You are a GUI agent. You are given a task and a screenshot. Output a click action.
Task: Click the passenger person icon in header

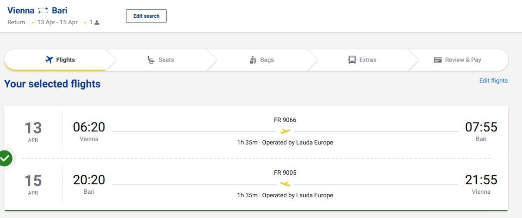tap(97, 23)
